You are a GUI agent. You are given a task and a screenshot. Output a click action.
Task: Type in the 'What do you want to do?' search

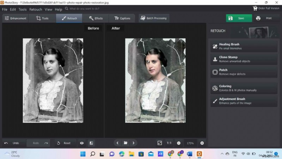(x=92, y=8)
